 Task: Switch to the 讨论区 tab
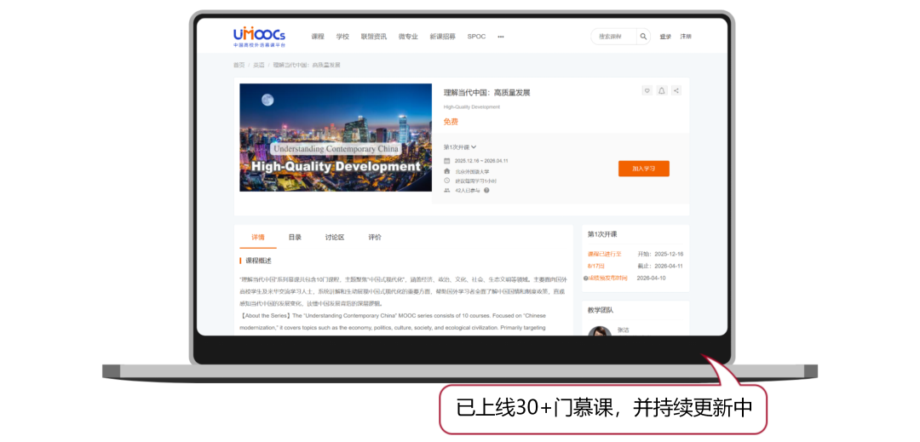click(335, 238)
